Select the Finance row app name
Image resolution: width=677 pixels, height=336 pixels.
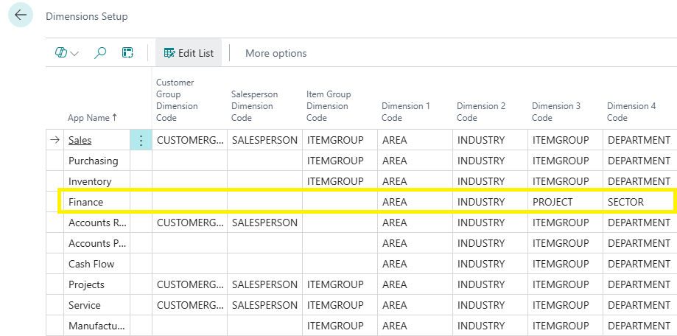pyautogui.click(x=86, y=202)
